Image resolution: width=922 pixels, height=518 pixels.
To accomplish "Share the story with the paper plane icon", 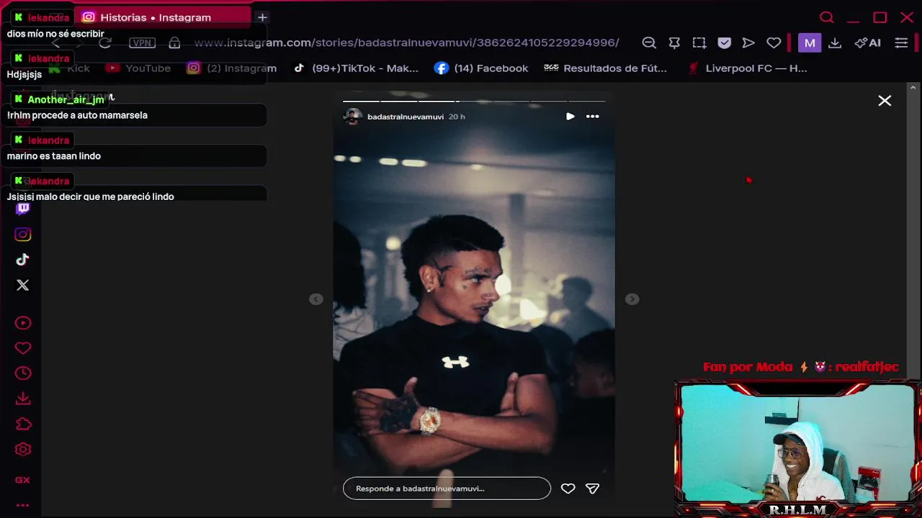I will 593,489.
